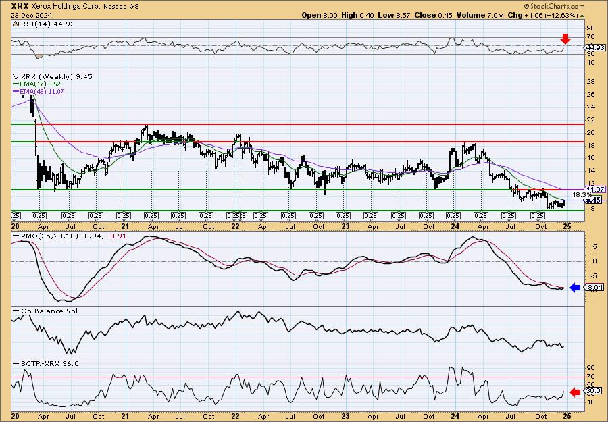The height and width of the screenshot is (422, 608).
Task: Click the 30 label on the RSI axis
Action: point(590,54)
